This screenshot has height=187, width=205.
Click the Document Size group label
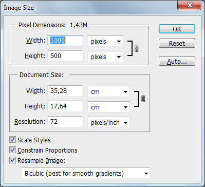[42, 75]
